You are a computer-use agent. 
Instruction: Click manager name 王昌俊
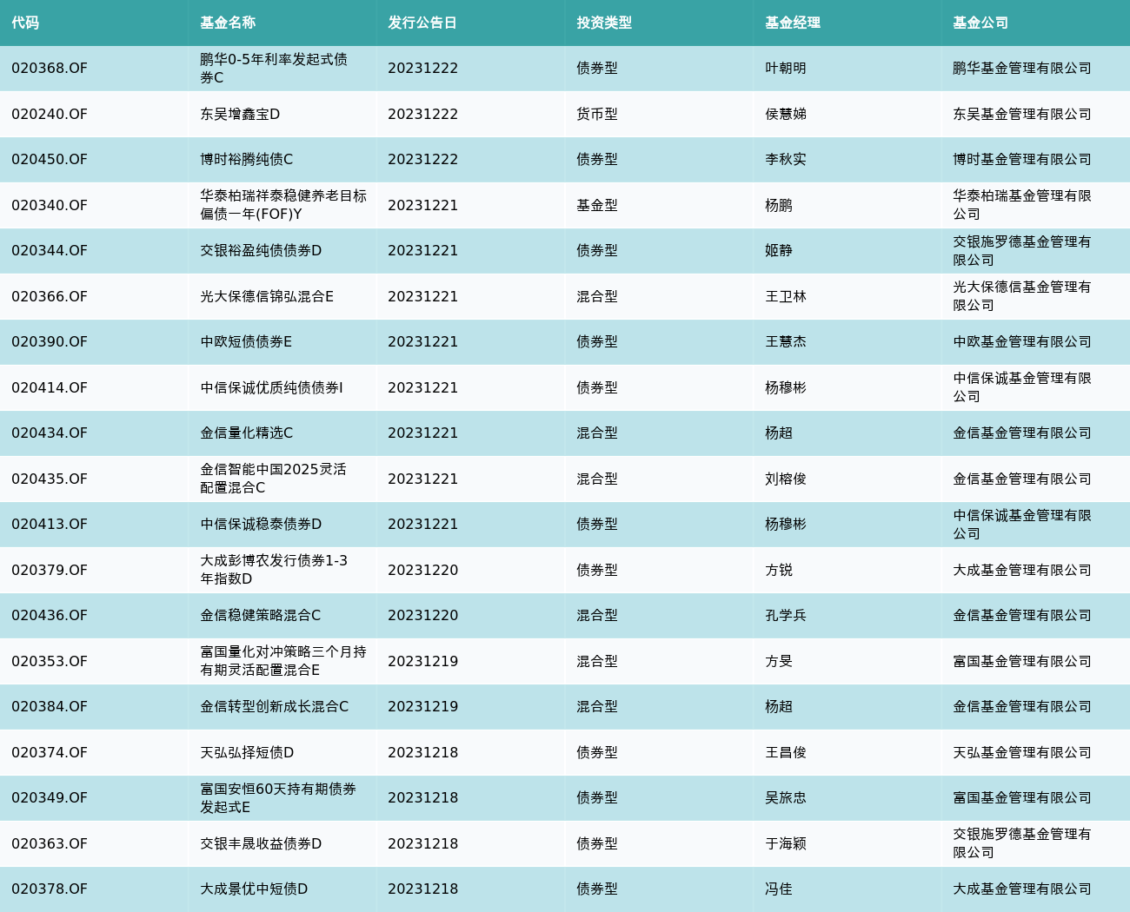pyautogui.click(x=786, y=752)
